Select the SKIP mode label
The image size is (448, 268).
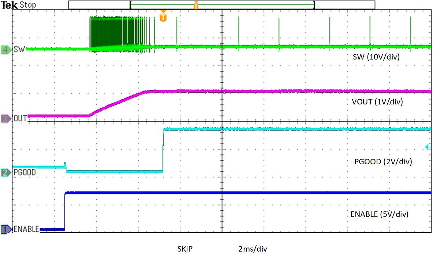pos(186,249)
